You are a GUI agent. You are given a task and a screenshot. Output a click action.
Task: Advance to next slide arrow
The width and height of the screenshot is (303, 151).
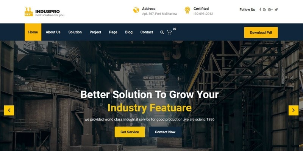294,110
